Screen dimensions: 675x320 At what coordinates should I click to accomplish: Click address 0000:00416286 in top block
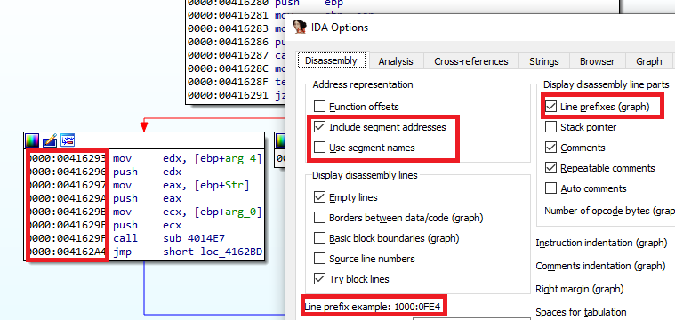point(228,42)
